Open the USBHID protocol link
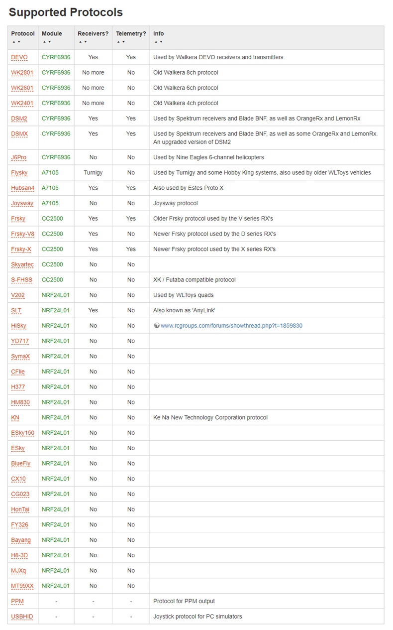The height and width of the screenshot is (630, 393). point(22,617)
